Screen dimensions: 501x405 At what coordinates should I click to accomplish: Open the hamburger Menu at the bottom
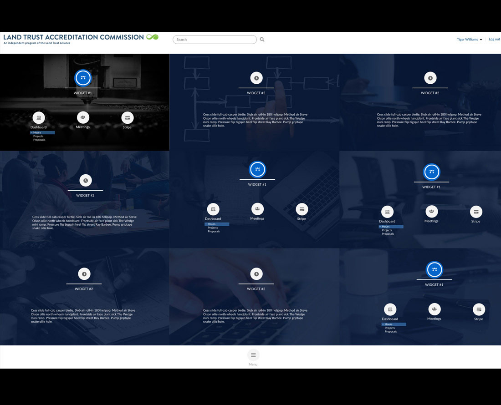coord(253,355)
